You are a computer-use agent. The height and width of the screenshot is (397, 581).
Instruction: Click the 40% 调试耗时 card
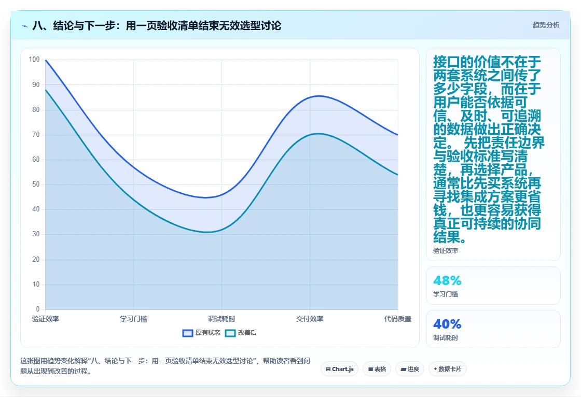pos(493,329)
